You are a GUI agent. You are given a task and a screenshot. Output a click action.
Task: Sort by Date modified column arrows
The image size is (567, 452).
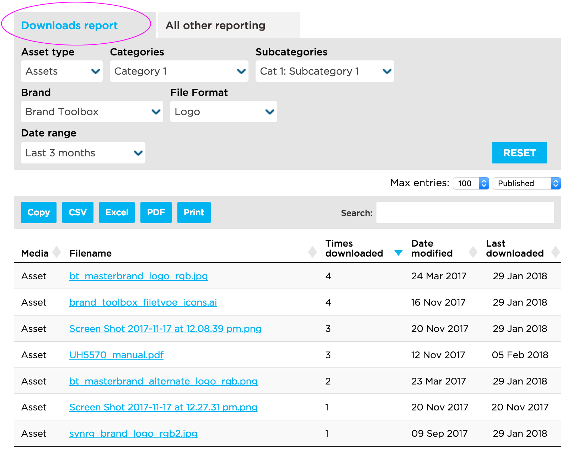pyautogui.click(x=473, y=252)
